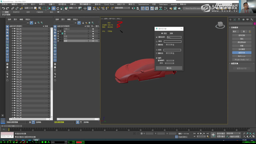Uncheck the 编号 numbering checkbox
Image resolution: width=256 pixels, height=144 pixels.
pos(157,58)
